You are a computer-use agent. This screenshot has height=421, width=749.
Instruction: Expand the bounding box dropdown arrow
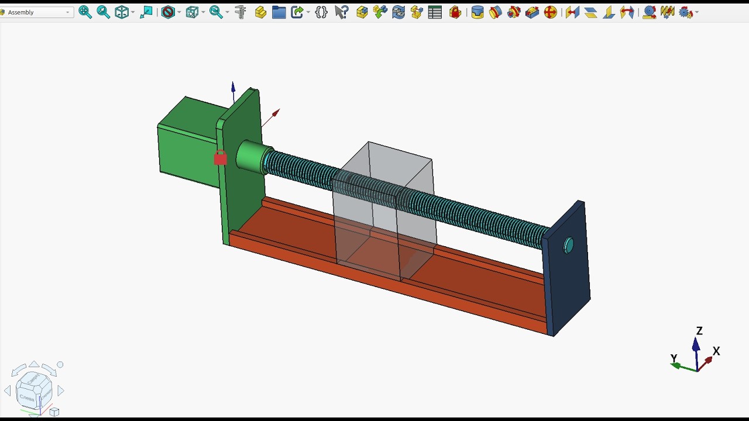click(x=203, y=12)
